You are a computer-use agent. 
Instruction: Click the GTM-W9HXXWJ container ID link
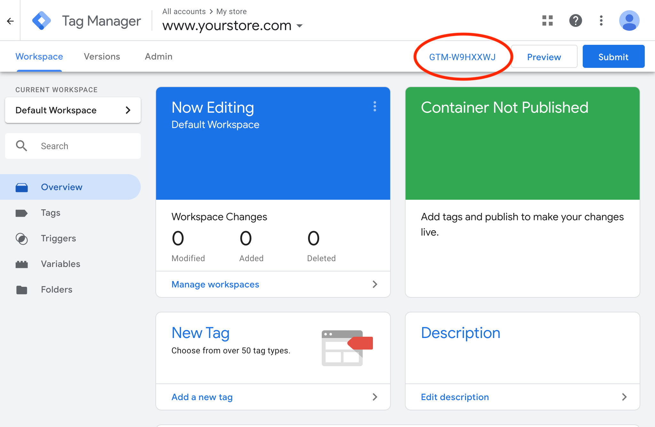coord(462,57)
